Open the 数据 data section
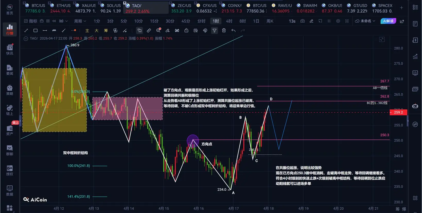 tap(10, 191)
